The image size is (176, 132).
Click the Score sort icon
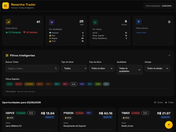tap(155, 102)
